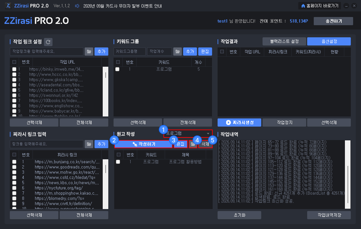Focus the 작업개수 input field
Viewport: 361px width, 229px height.
(x=159, y=51)
